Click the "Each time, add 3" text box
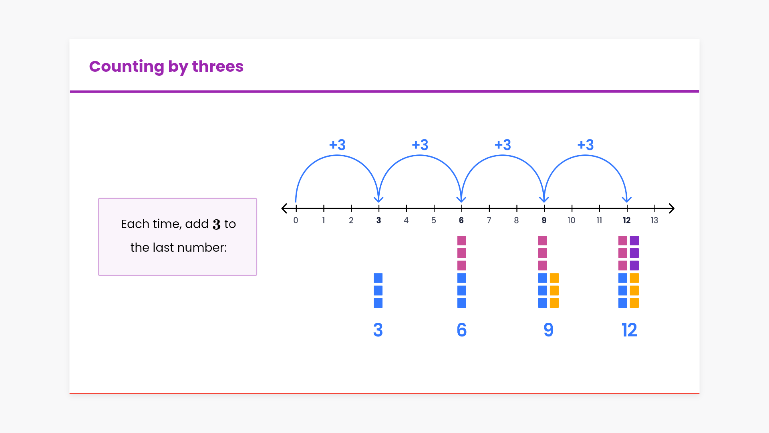Image resolution: width=769 pixels, height=433 pixels. point(177,237)
